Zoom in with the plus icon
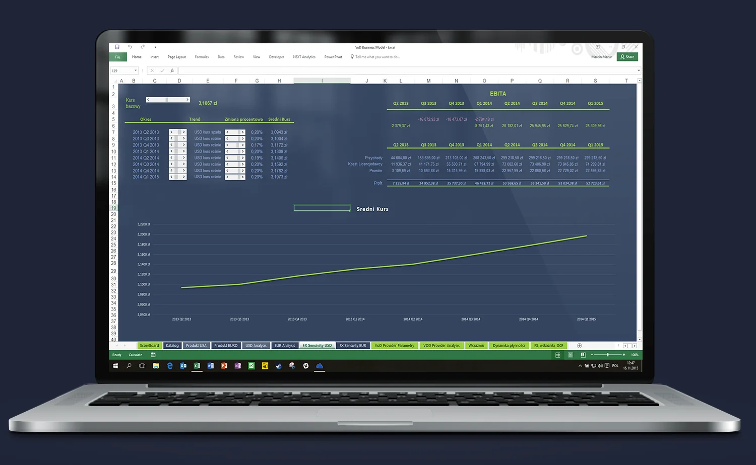Viewport: 756px width, 465px height. 624,355
